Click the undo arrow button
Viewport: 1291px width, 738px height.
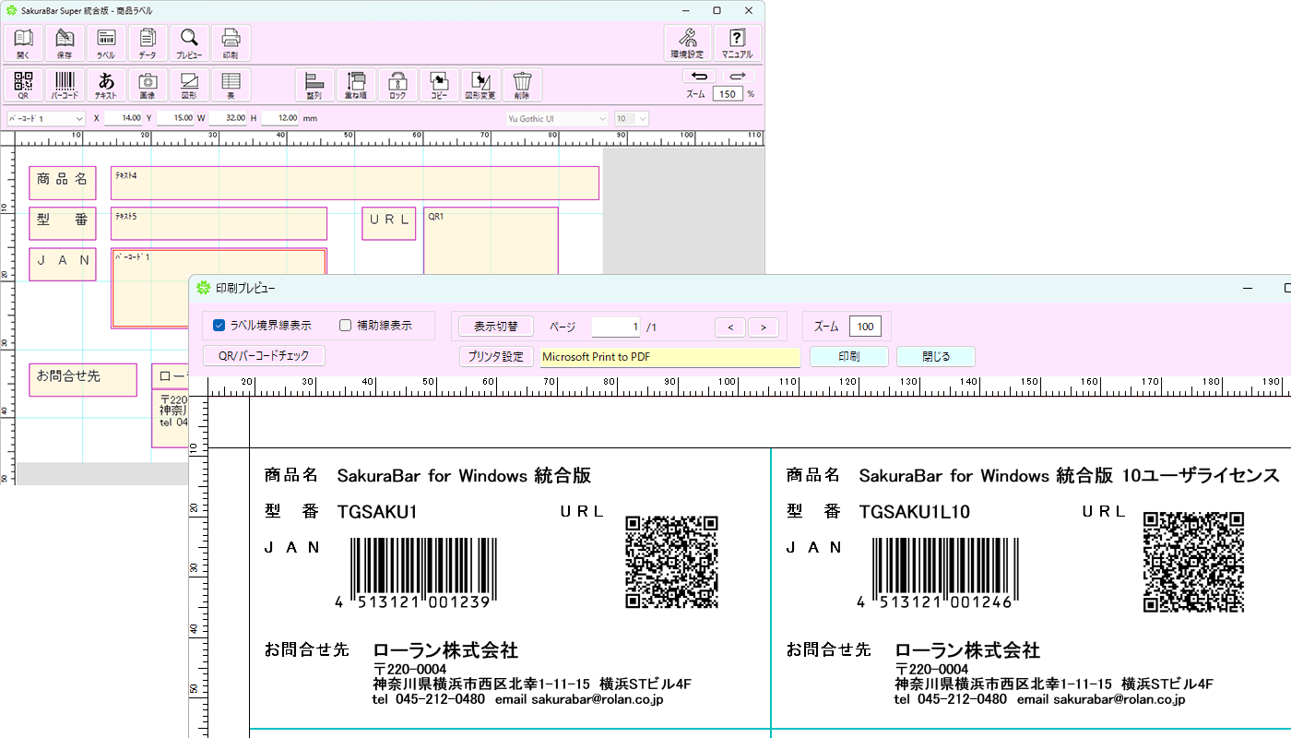pyautogui.click(x=699, y=76)
